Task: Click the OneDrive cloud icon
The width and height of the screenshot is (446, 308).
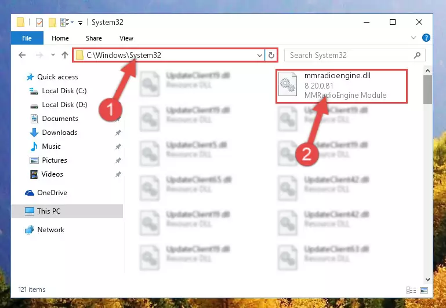Action: 30,193
